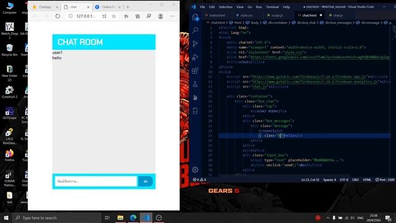Click the hello message text

pos(57,58)
